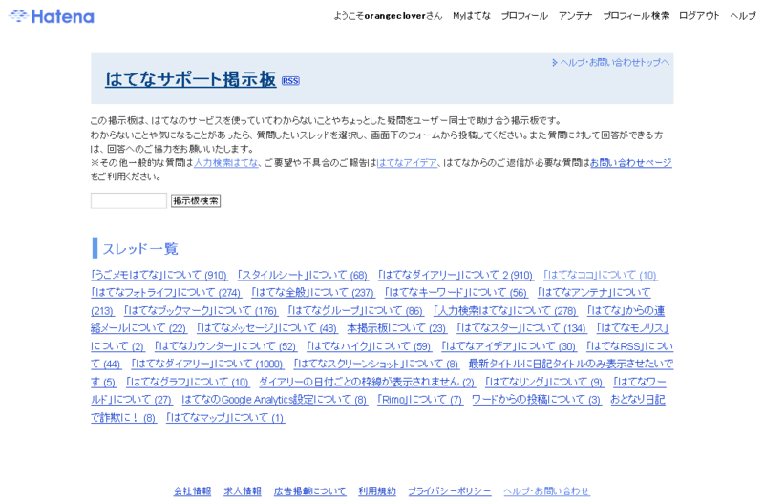This screenshot has height=500, width=764.
Task: Open thread おとなり日記で詐欺に！
Action: click(638, 400)
